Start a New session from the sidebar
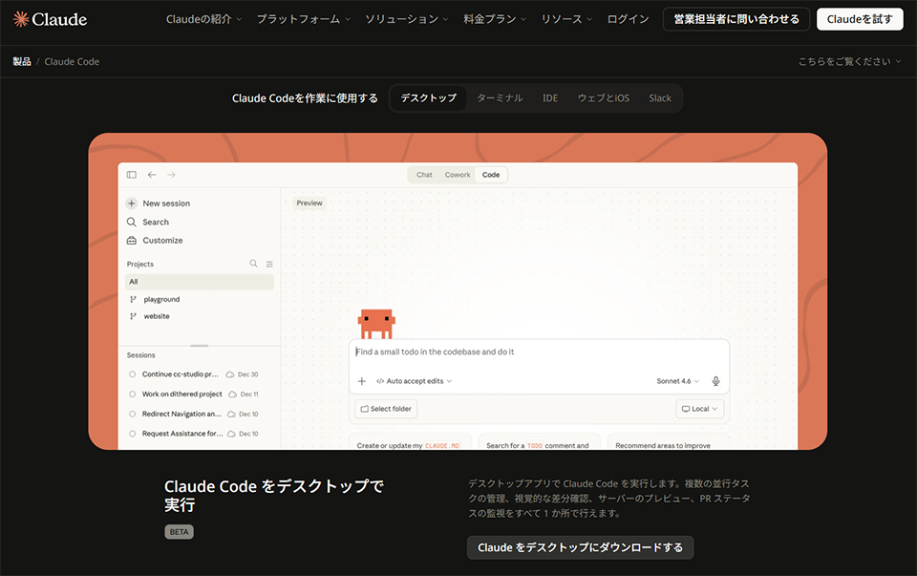The image size is (917, 576). point(160,203)
